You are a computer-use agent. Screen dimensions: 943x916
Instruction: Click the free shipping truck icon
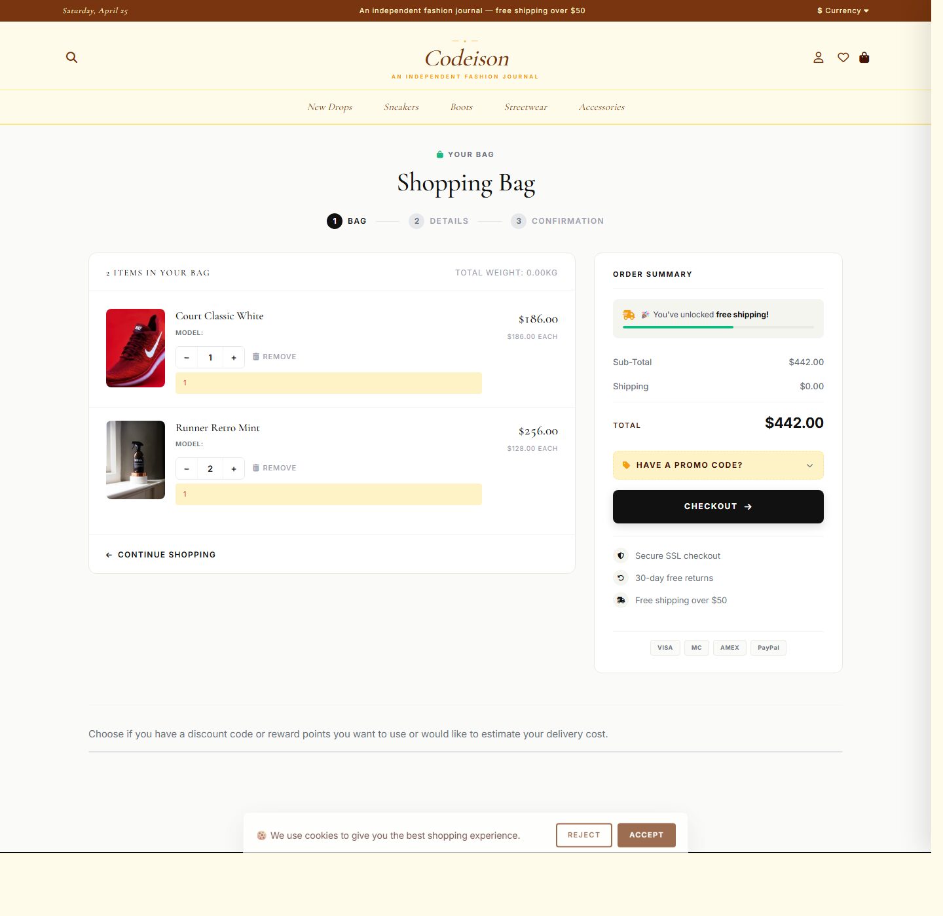621,600
